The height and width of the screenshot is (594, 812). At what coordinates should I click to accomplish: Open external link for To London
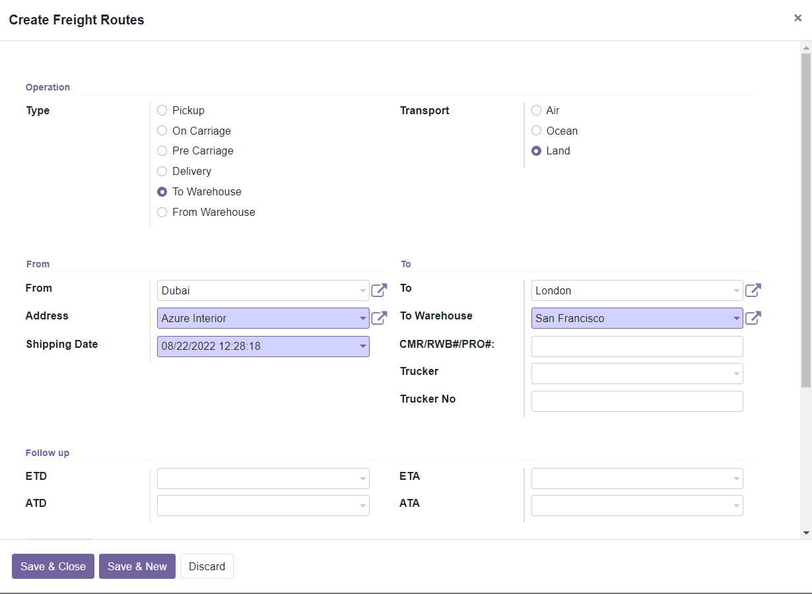click(x=753, y=290)
